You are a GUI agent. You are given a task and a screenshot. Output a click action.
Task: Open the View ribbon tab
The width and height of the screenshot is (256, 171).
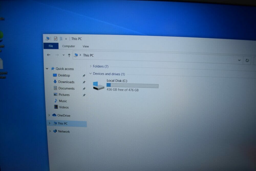point(86,46)
